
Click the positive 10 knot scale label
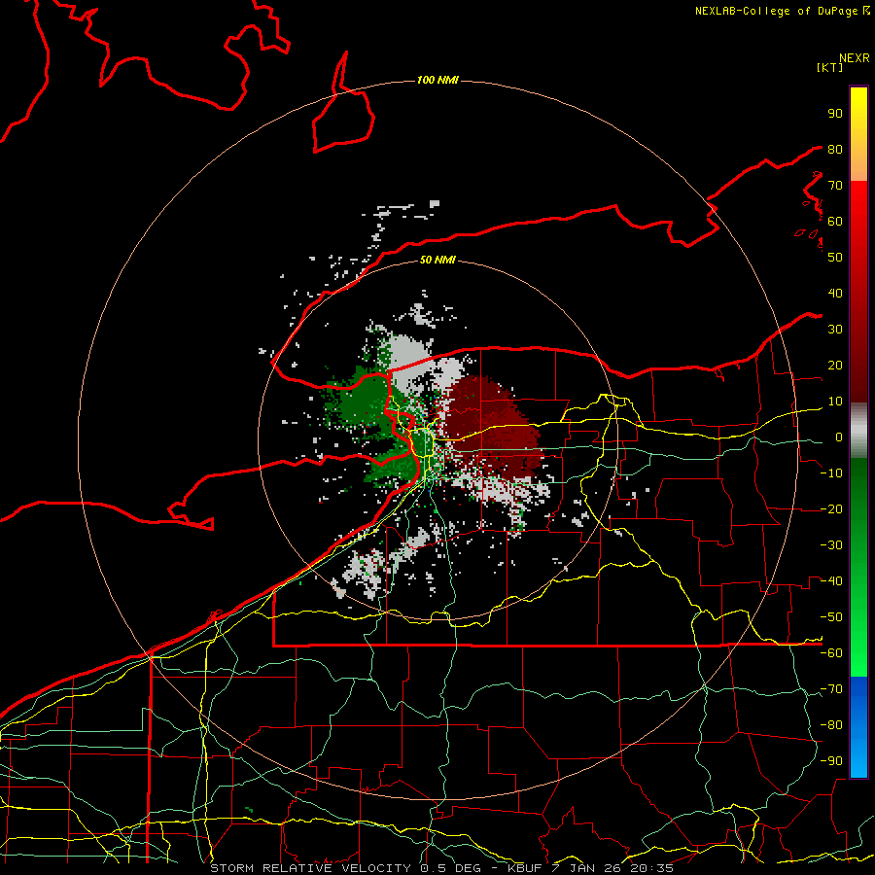pos(835,402)
